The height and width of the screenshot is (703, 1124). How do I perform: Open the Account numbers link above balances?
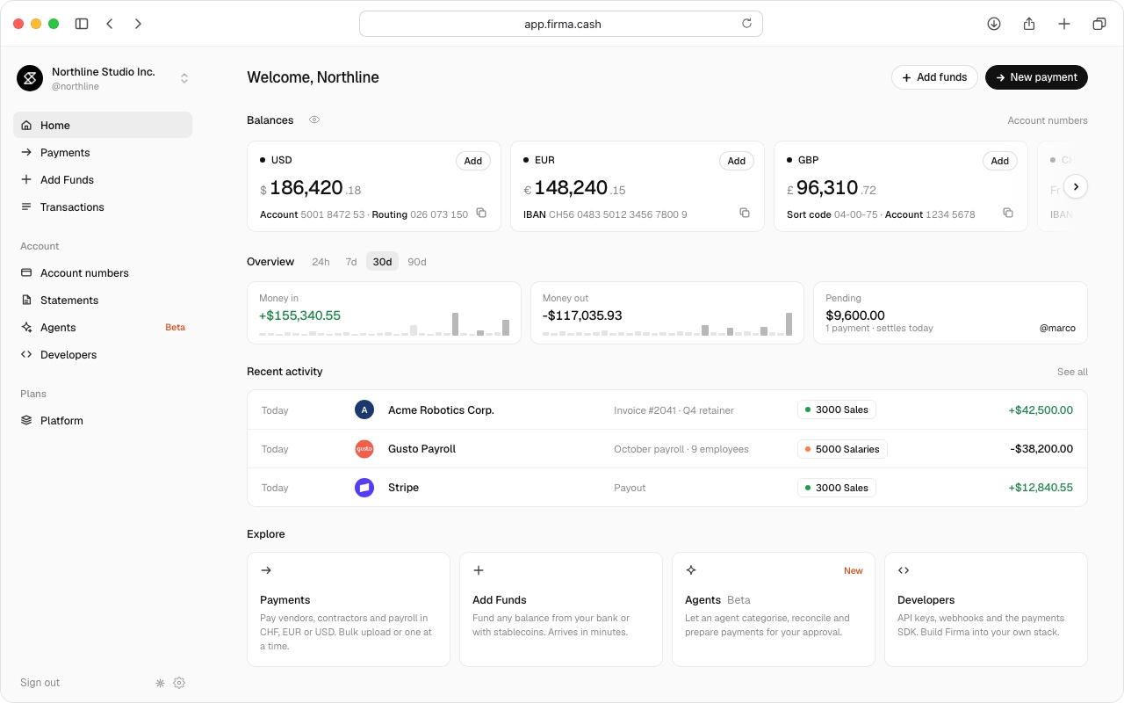tap(1048, 120)
